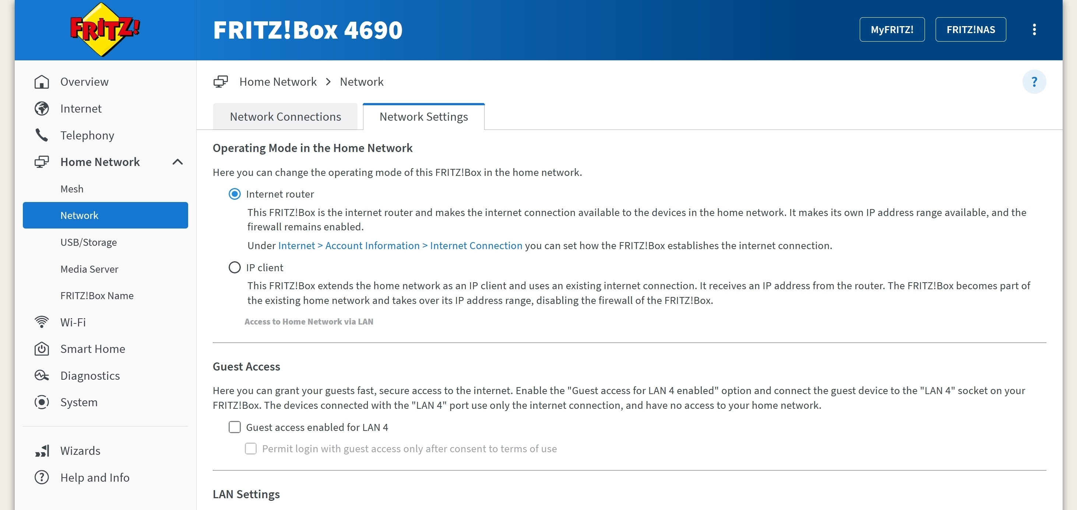Viewport: 1077px width, 510px height.
Task: Click the Home Network computers icon in sidebar
Action: tap(41, 162)
